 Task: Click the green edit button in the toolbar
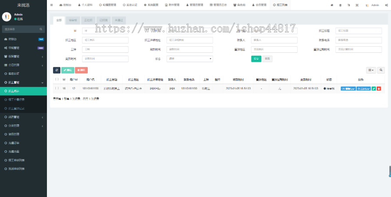coord(68,70)
